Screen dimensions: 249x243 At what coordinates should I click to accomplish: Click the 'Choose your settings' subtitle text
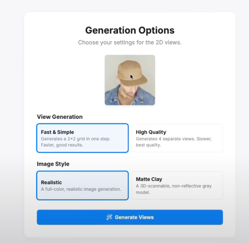click(130, 42)
